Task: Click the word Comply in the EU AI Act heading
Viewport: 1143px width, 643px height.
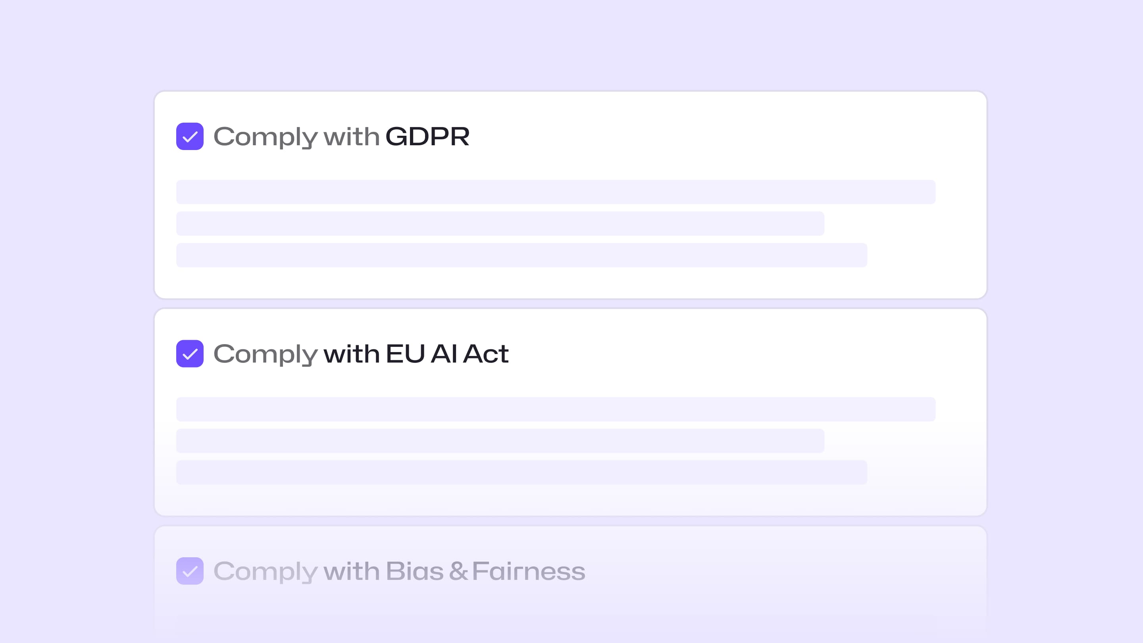Action: click(x=266, y=354)
